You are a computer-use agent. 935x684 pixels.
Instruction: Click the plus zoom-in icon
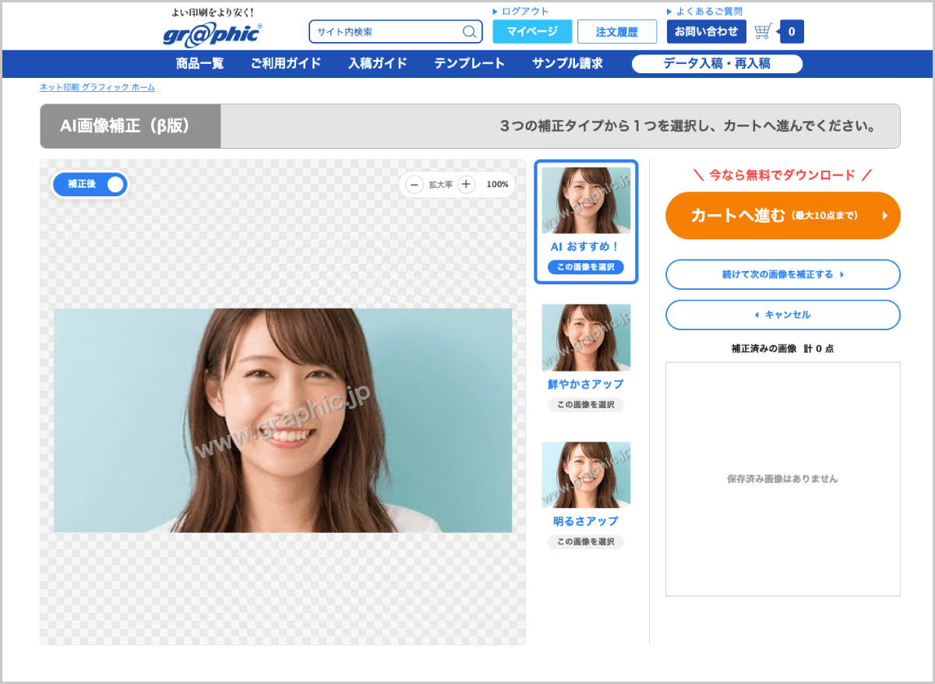466,185
